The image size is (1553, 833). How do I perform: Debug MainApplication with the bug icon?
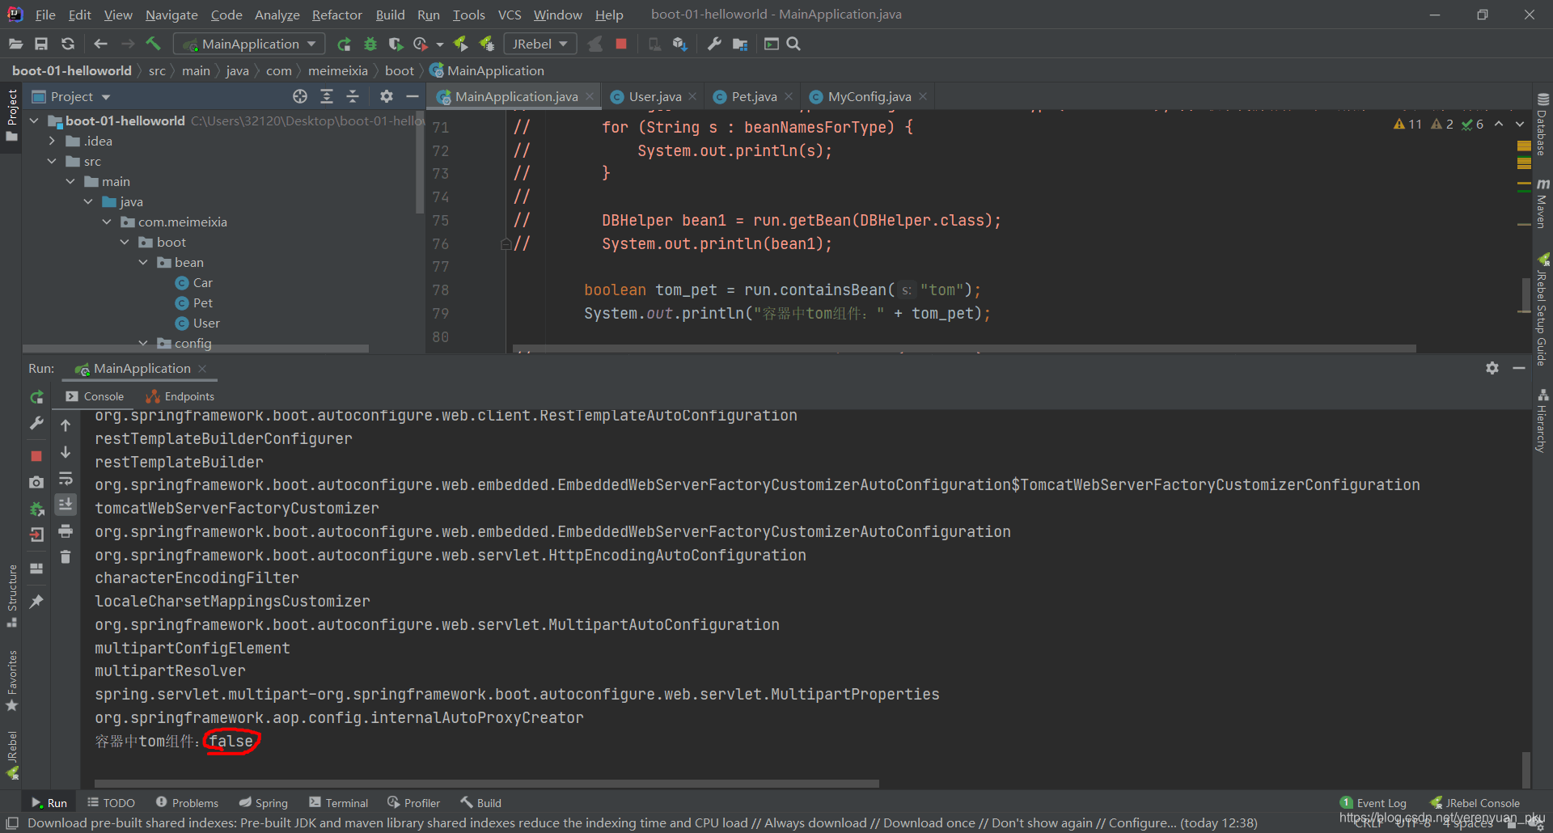point(370,44)
